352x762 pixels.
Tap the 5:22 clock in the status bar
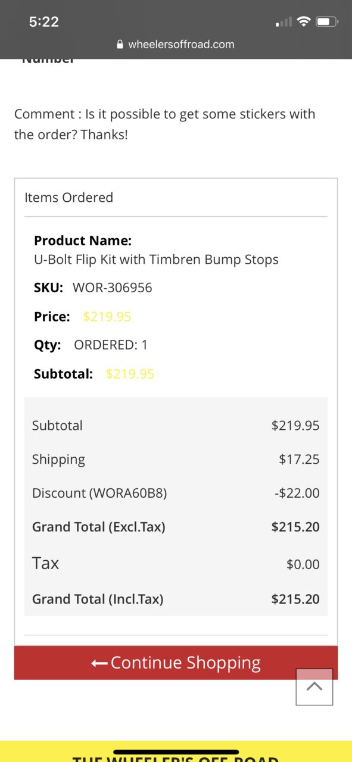point(44,22)
